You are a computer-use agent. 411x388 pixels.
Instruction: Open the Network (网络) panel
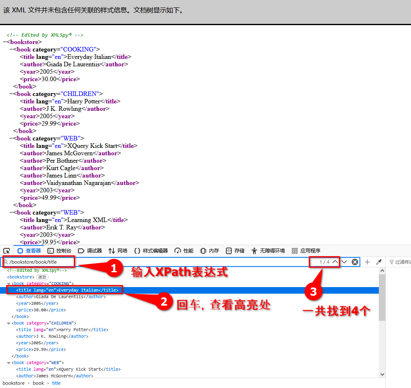(118, 251)
